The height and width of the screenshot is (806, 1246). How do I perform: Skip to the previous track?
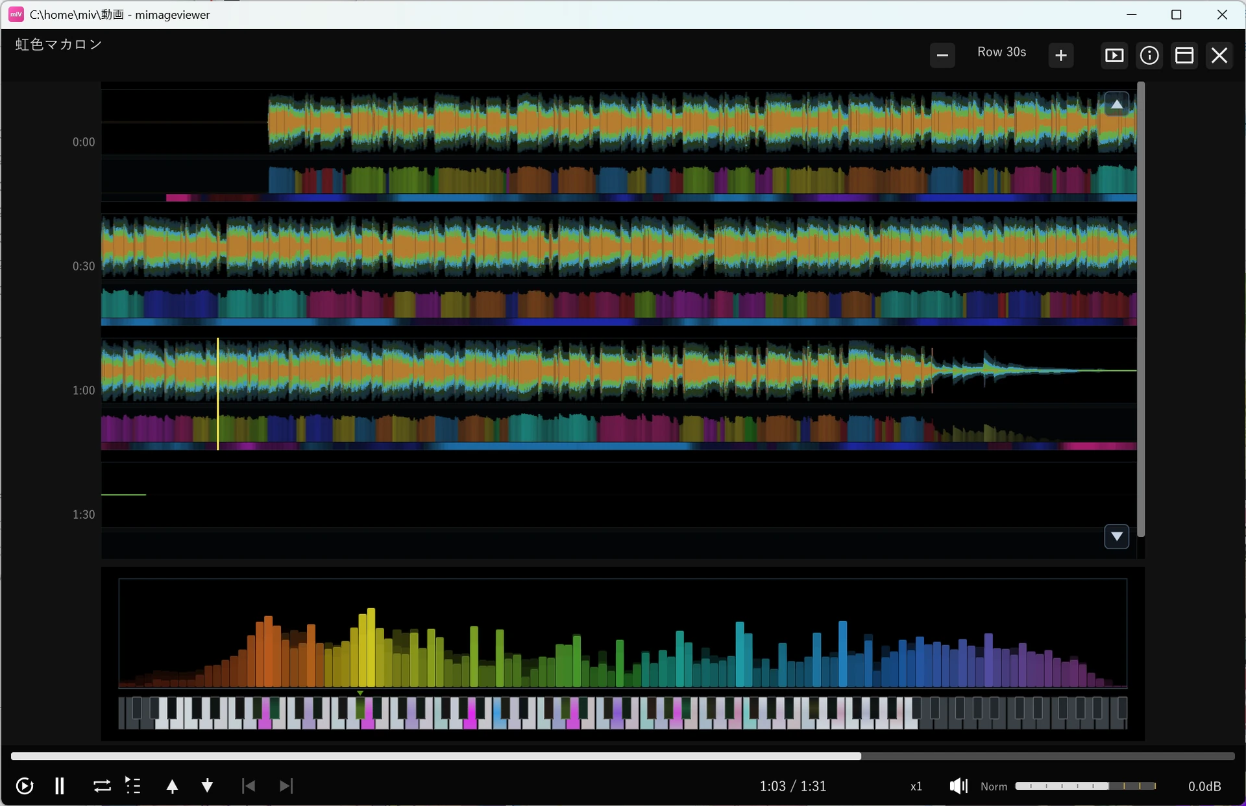(248, 786)
